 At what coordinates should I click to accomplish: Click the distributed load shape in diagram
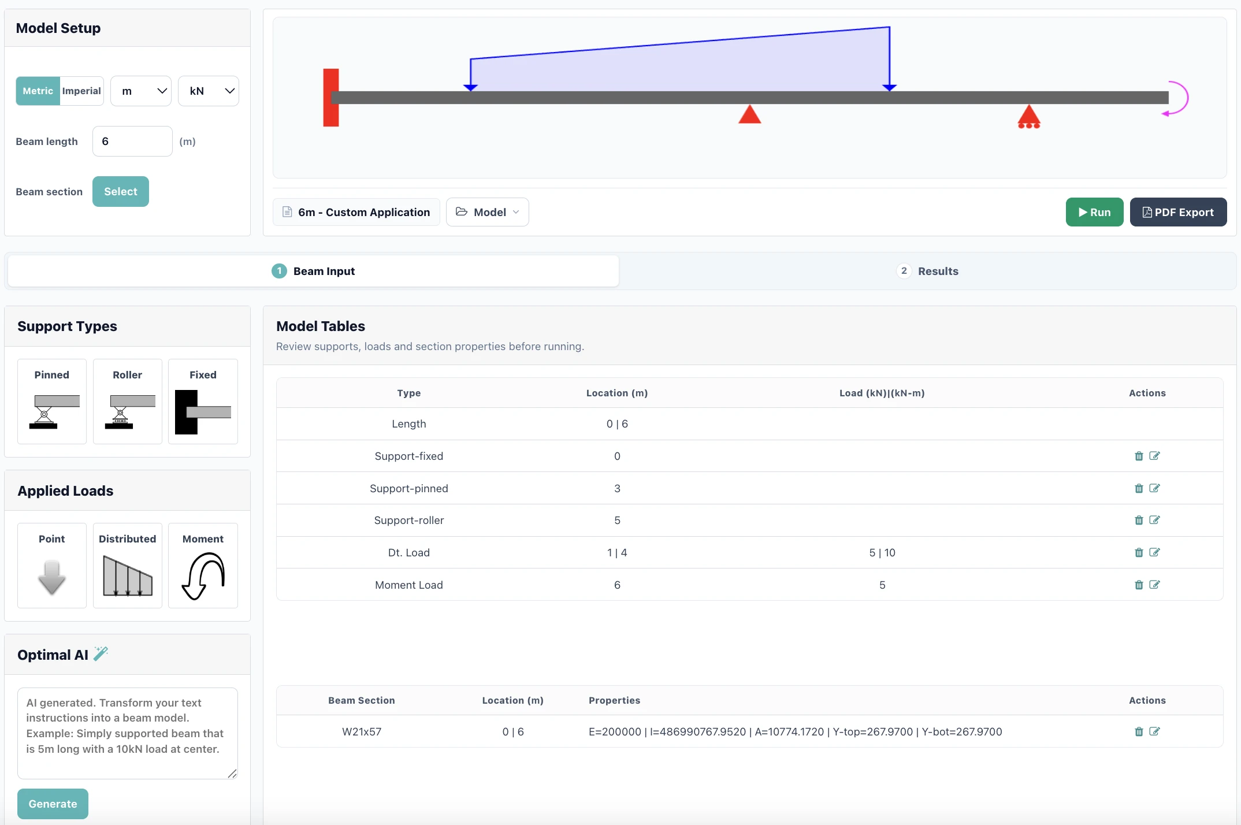point(680,64)
